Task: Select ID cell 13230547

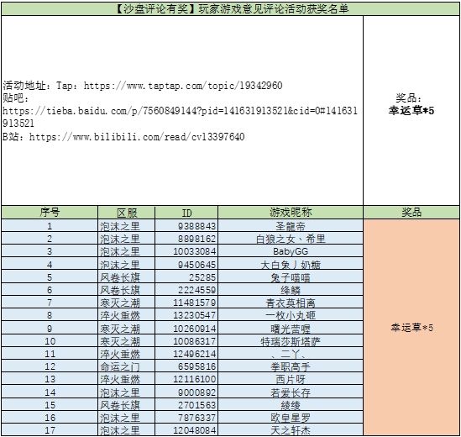Action: coord(186,315)
